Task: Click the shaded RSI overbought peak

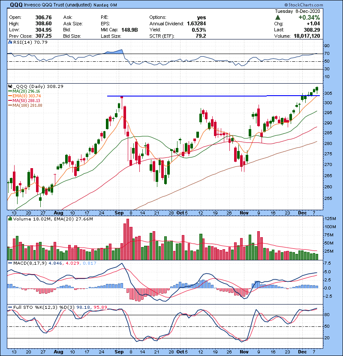Action: point(114,52)
